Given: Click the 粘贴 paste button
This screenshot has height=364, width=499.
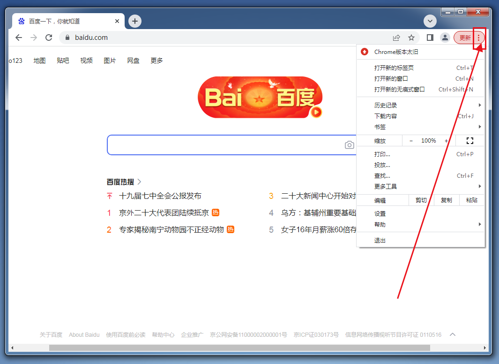Looking at the screenshot, I should click(x=472, y=200).
